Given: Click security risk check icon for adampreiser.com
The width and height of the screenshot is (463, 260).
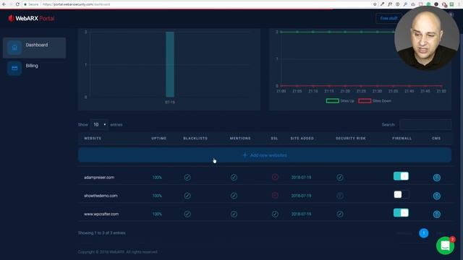Looking at the screenshot, I should point(340,177).
